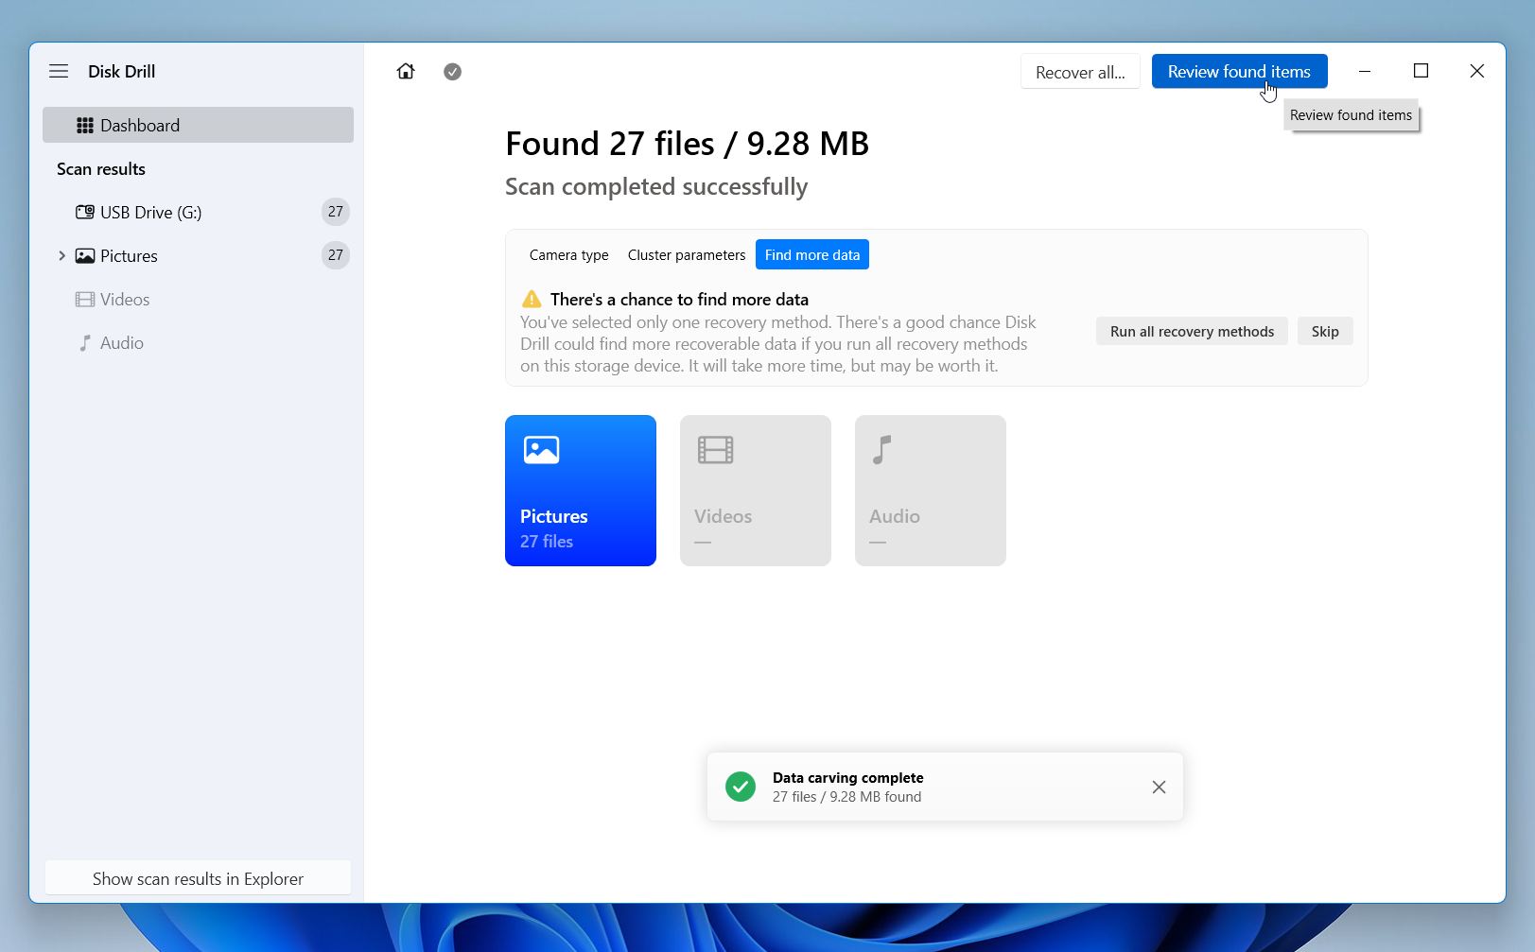Run all recovery methods
The image size is (1535, 952).
[1191, 331]
